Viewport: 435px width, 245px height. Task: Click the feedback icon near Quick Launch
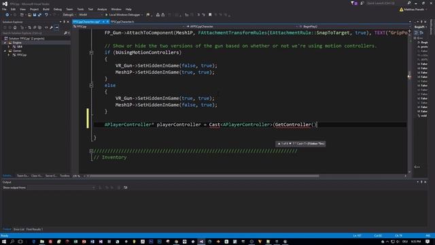[x=362, y=3]
